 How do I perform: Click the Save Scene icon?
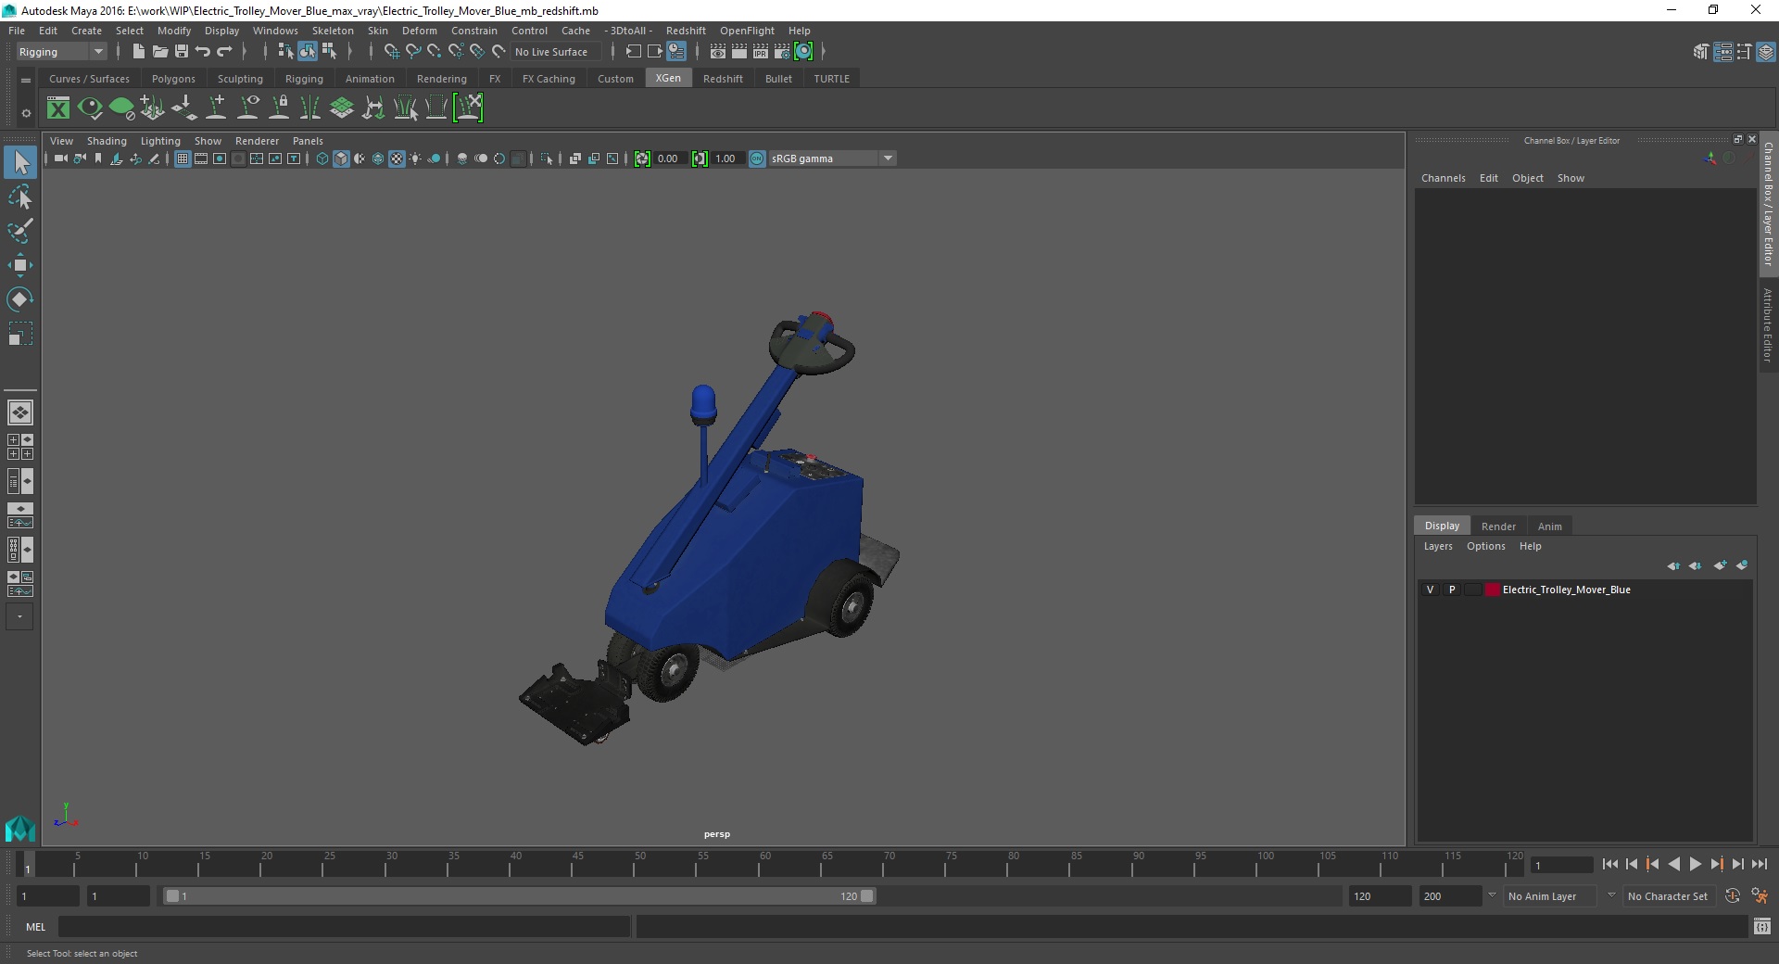(x=181, y=52)
